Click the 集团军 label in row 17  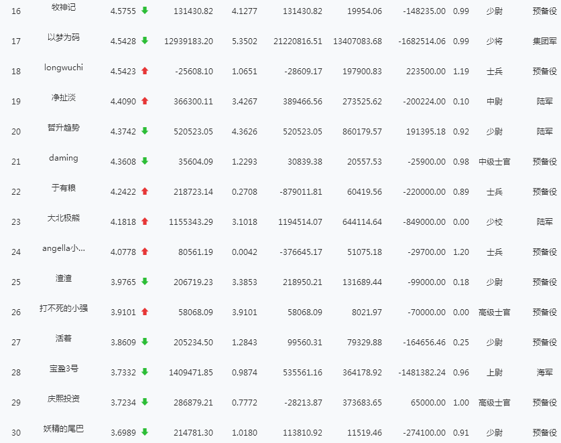coord(544,41)
